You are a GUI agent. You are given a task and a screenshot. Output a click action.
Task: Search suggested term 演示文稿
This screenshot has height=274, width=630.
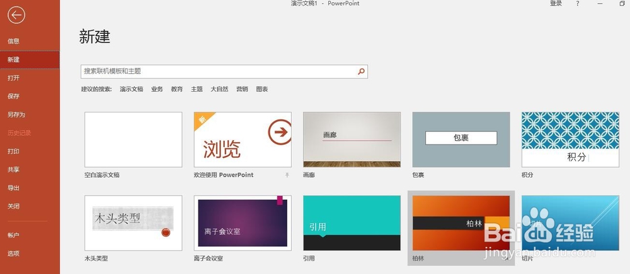(132, 89)
